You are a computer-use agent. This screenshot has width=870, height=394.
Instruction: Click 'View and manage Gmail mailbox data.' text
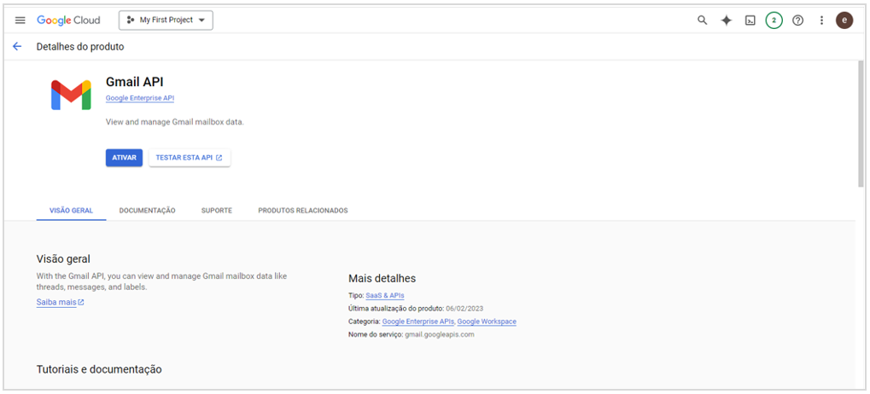coord(175,122)
